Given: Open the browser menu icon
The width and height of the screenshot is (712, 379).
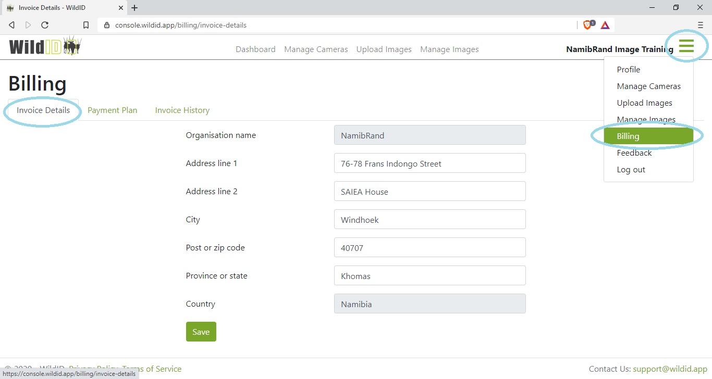Looking at the screenshot, I should click(701, 25).
